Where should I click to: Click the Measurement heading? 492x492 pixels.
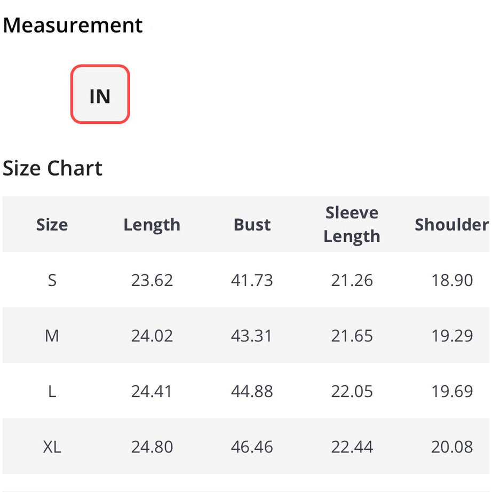[73, 26]
